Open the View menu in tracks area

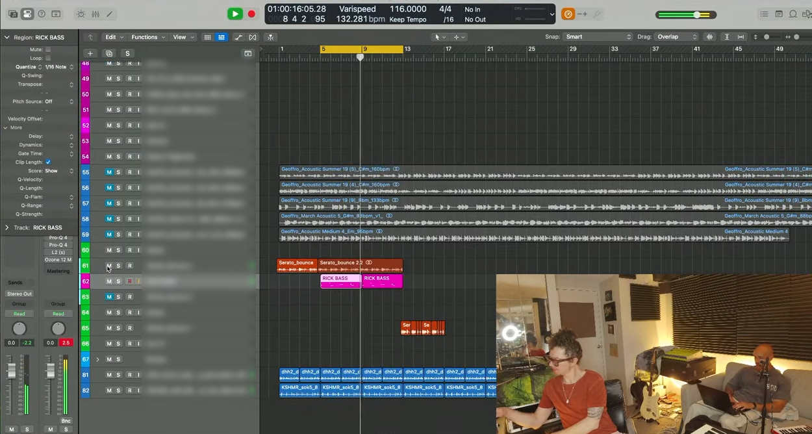point(183,37)
